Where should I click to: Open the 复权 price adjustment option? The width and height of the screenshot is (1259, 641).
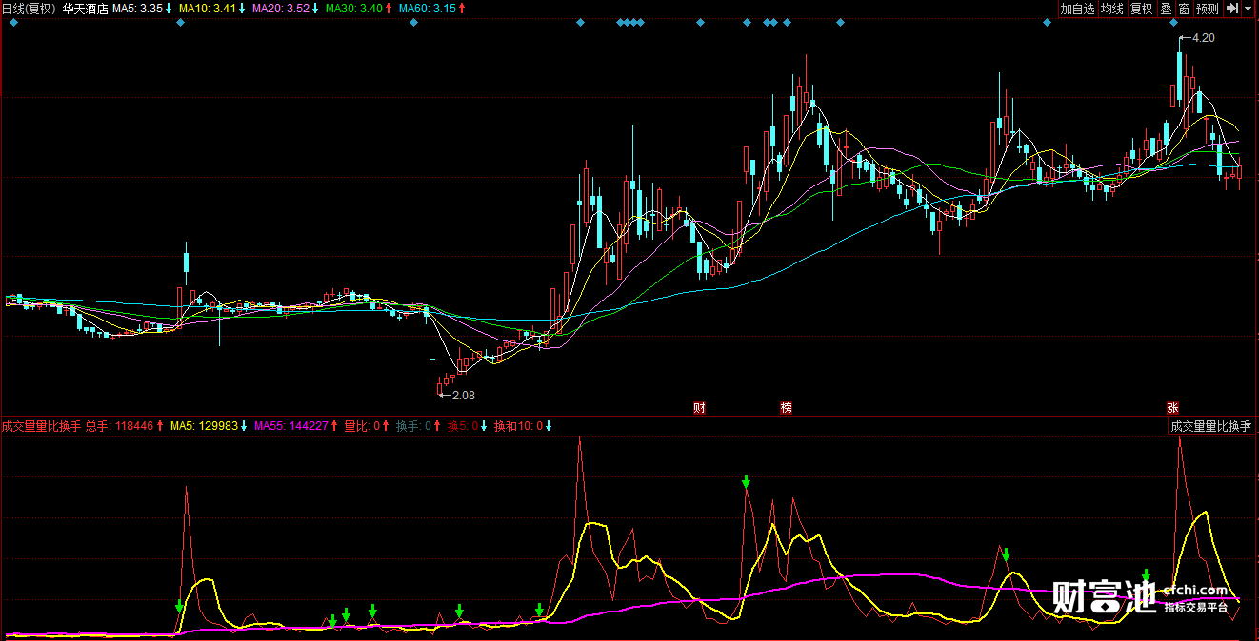[1142, 9]
